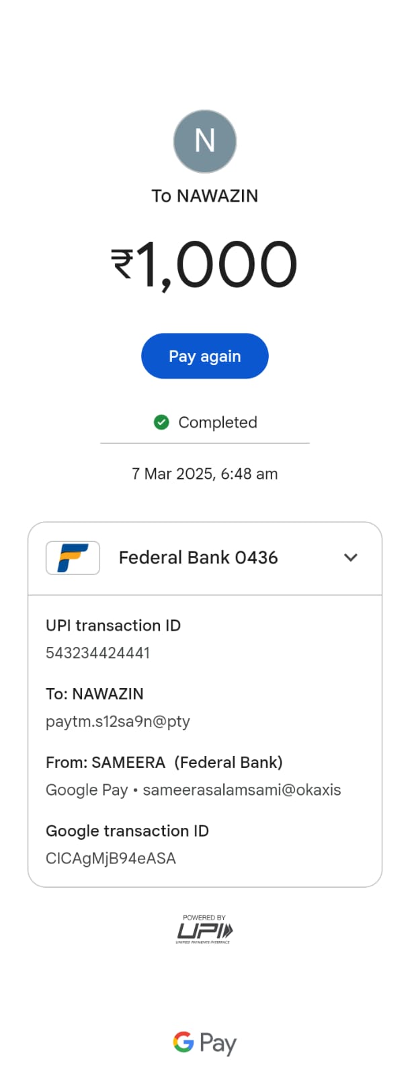
Task: Click the 'From: SAMEERA (Federal Bank)' label
Action: point(164,763)
